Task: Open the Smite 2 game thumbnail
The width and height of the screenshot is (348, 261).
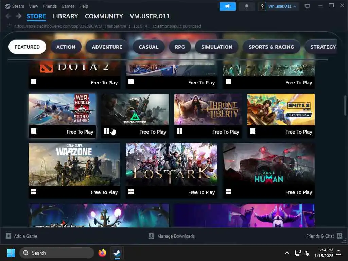Action: (x=281, y=110)
